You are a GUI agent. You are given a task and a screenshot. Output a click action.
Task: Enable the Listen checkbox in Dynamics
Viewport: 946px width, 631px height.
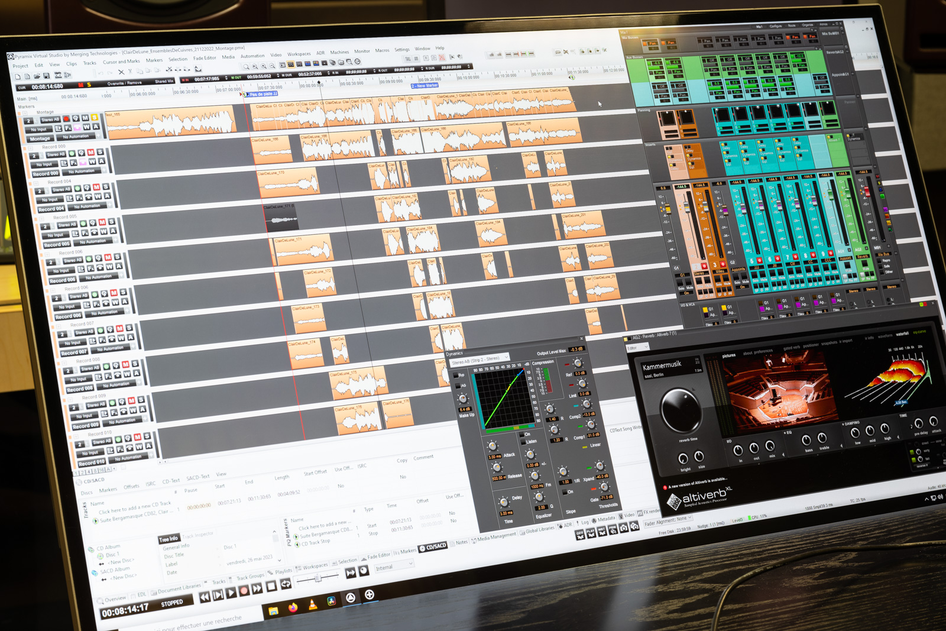(x=522, y=442)
